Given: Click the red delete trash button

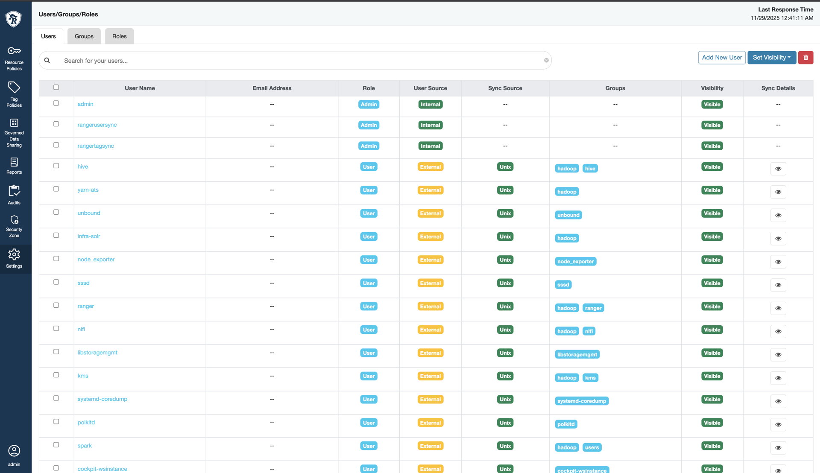Looking at the screenshot, I should click(805, 58).
